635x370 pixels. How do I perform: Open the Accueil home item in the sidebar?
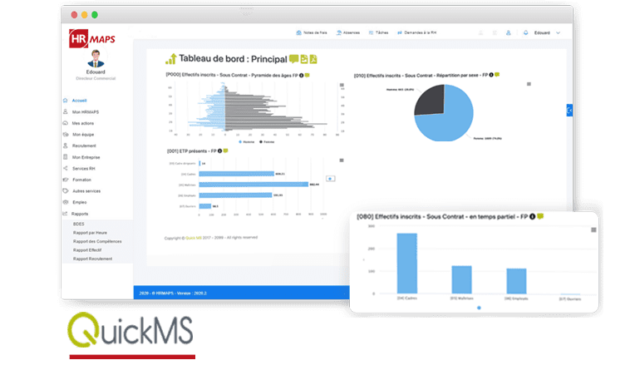(80, 101)
